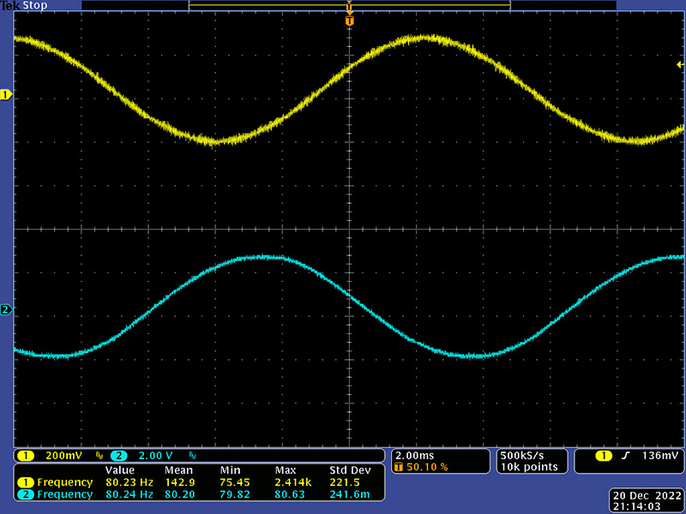686x514 pixels.
Task: Select the yellow Frequency measurement label
Action: pyautogui.click(x=65, y=482)
